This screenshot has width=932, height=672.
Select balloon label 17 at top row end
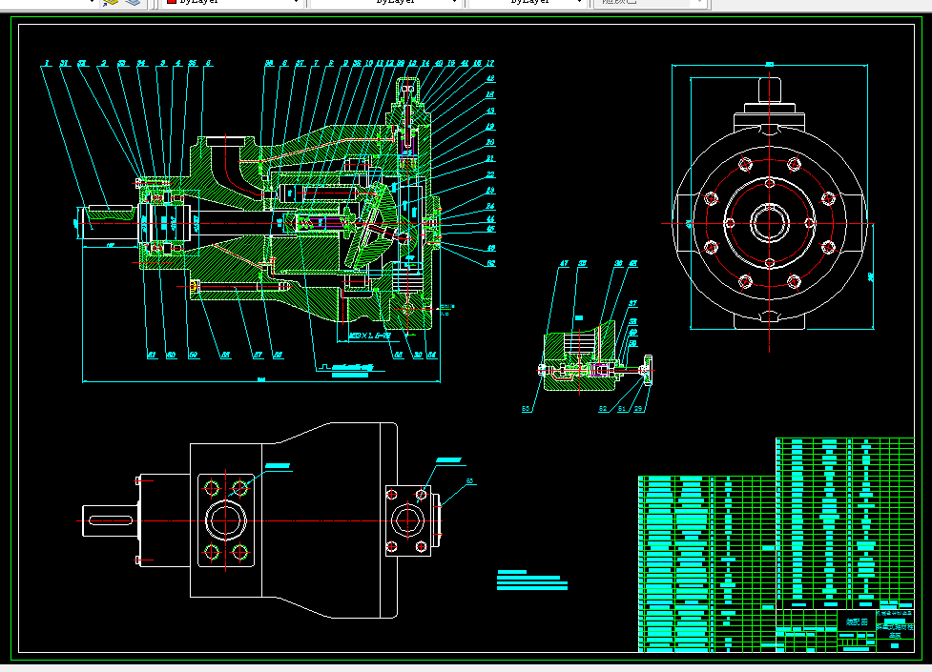(x=489, y=63)
